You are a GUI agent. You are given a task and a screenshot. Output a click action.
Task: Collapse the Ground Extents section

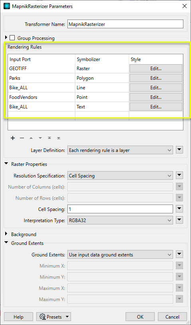point(6,243)
